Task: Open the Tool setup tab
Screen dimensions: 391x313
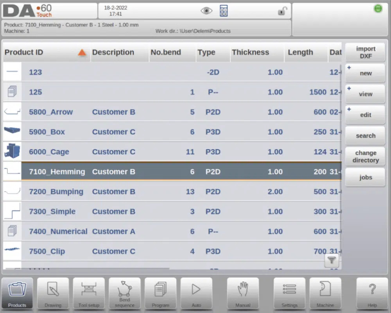Action: (89, 294)
